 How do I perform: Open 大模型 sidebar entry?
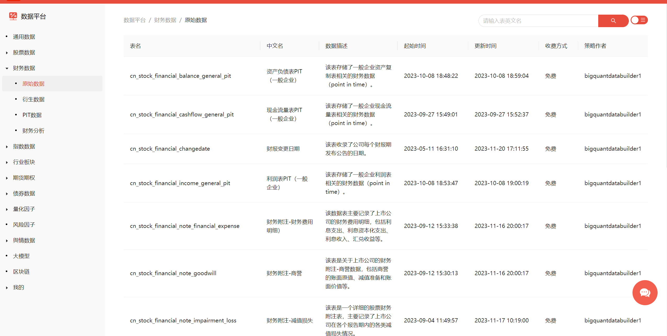pyautogui.click(x=21, y=256)
